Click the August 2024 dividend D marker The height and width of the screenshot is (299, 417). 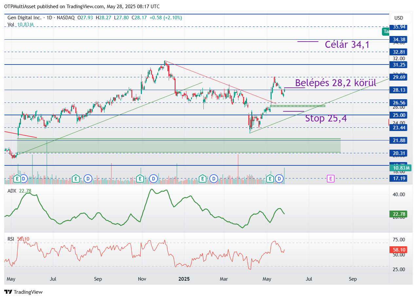87,179
